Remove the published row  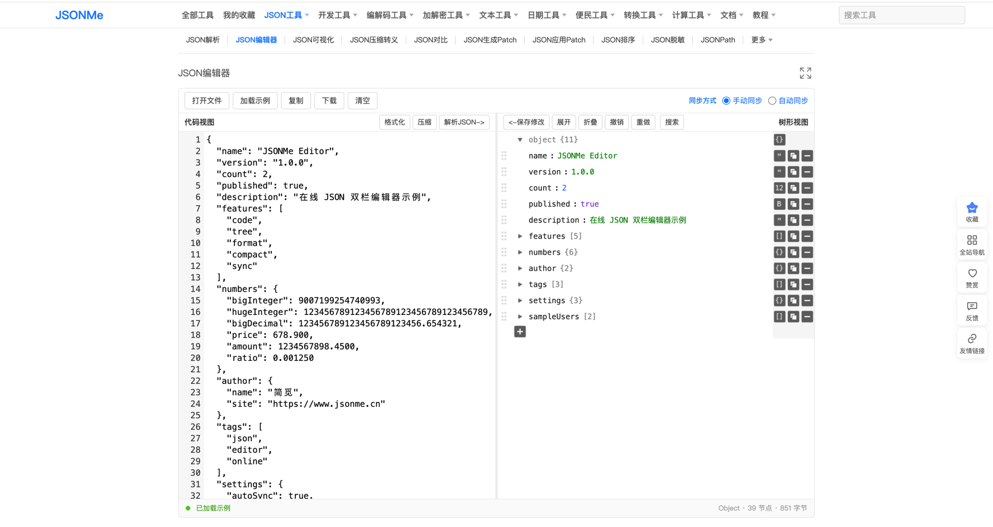[x=807, y=204]
